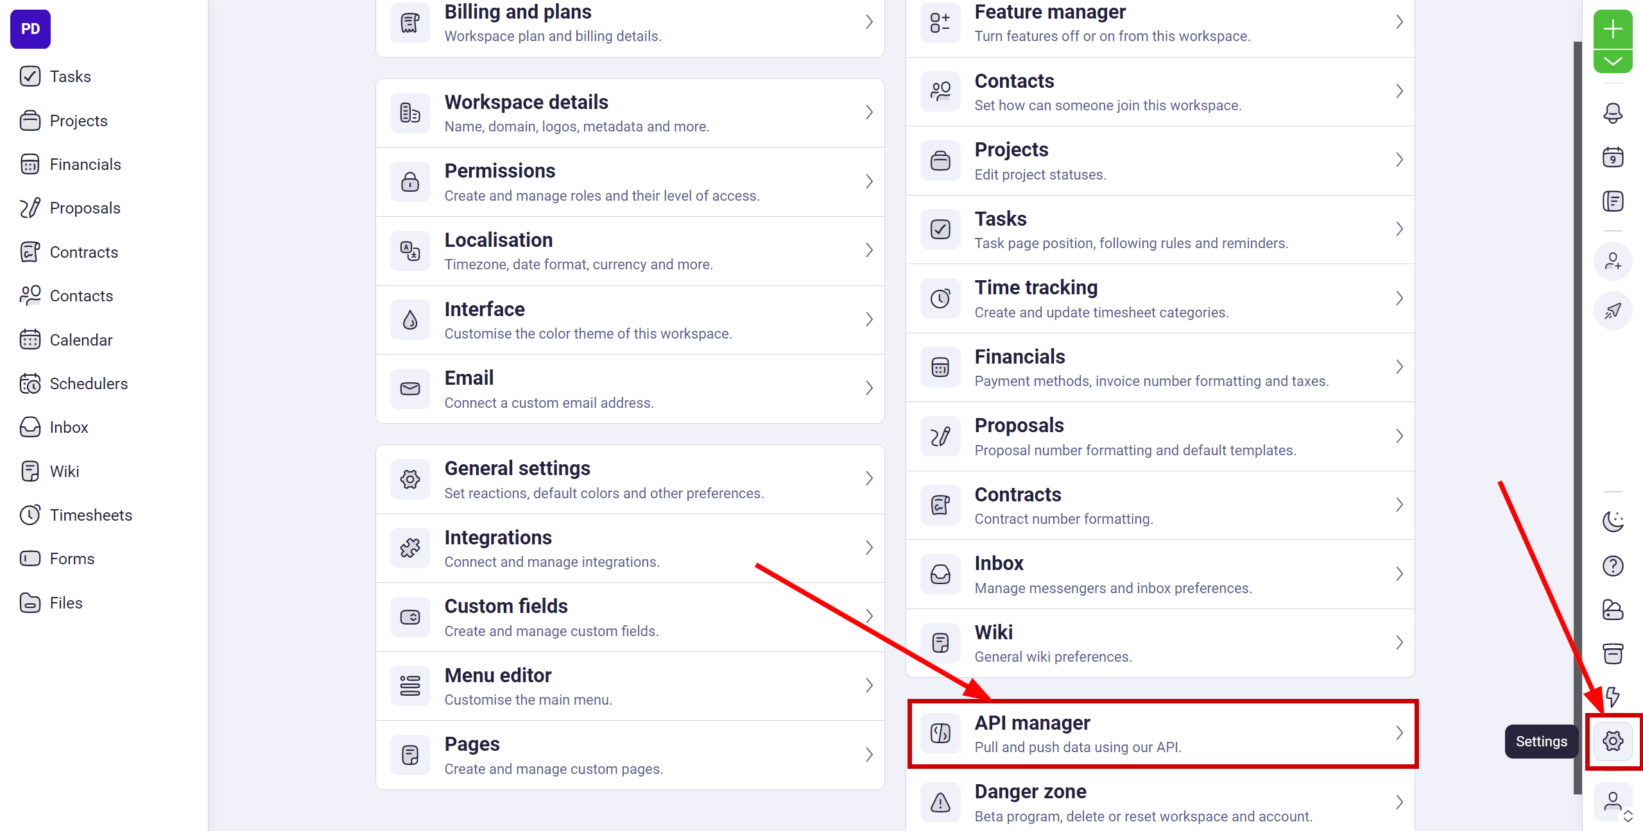This screenshot has width=1643, height=831.
Task: Click the Schedulers sidebar icon
Action: click(x=30, y=383)
